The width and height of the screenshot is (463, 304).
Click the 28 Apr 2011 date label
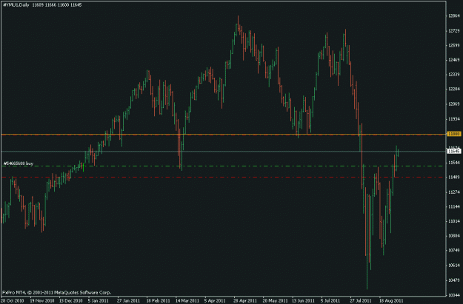point(245,301)
